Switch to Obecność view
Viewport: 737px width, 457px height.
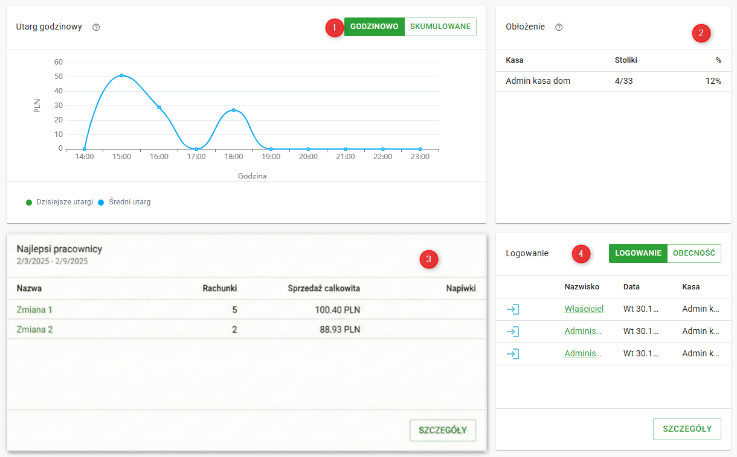[694, 253]
